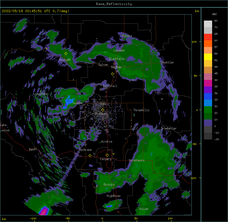The width and height of the screenshot is (228, 222).
Task: Click the RedDeer city label
Action: [x=116, y=67]
